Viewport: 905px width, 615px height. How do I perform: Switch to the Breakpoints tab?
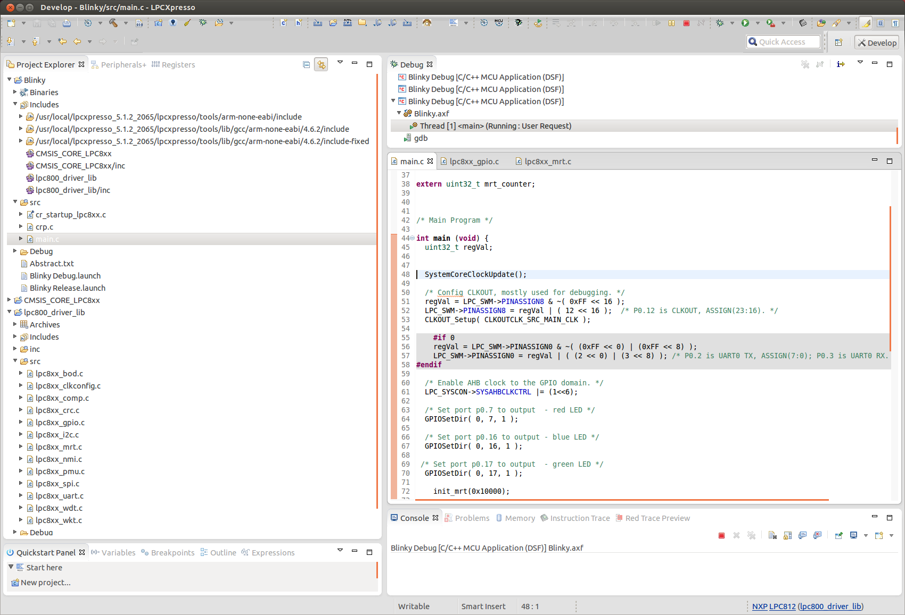168,552
